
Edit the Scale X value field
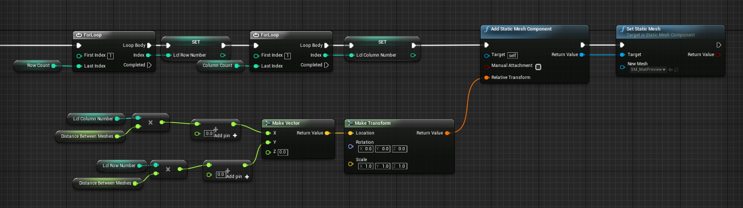(366, 166)
